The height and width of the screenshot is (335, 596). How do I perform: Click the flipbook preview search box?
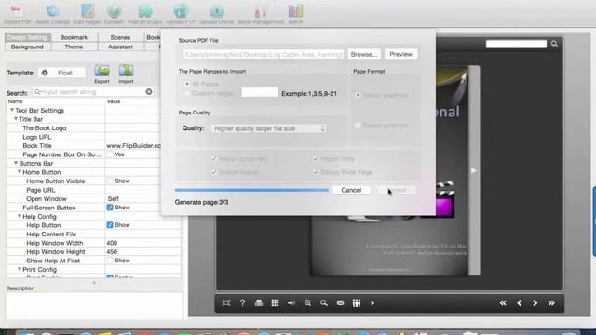click(516, 44)
